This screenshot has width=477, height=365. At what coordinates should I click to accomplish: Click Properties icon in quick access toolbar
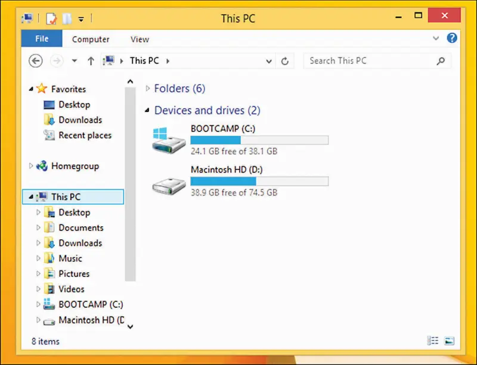click(51, 18)
